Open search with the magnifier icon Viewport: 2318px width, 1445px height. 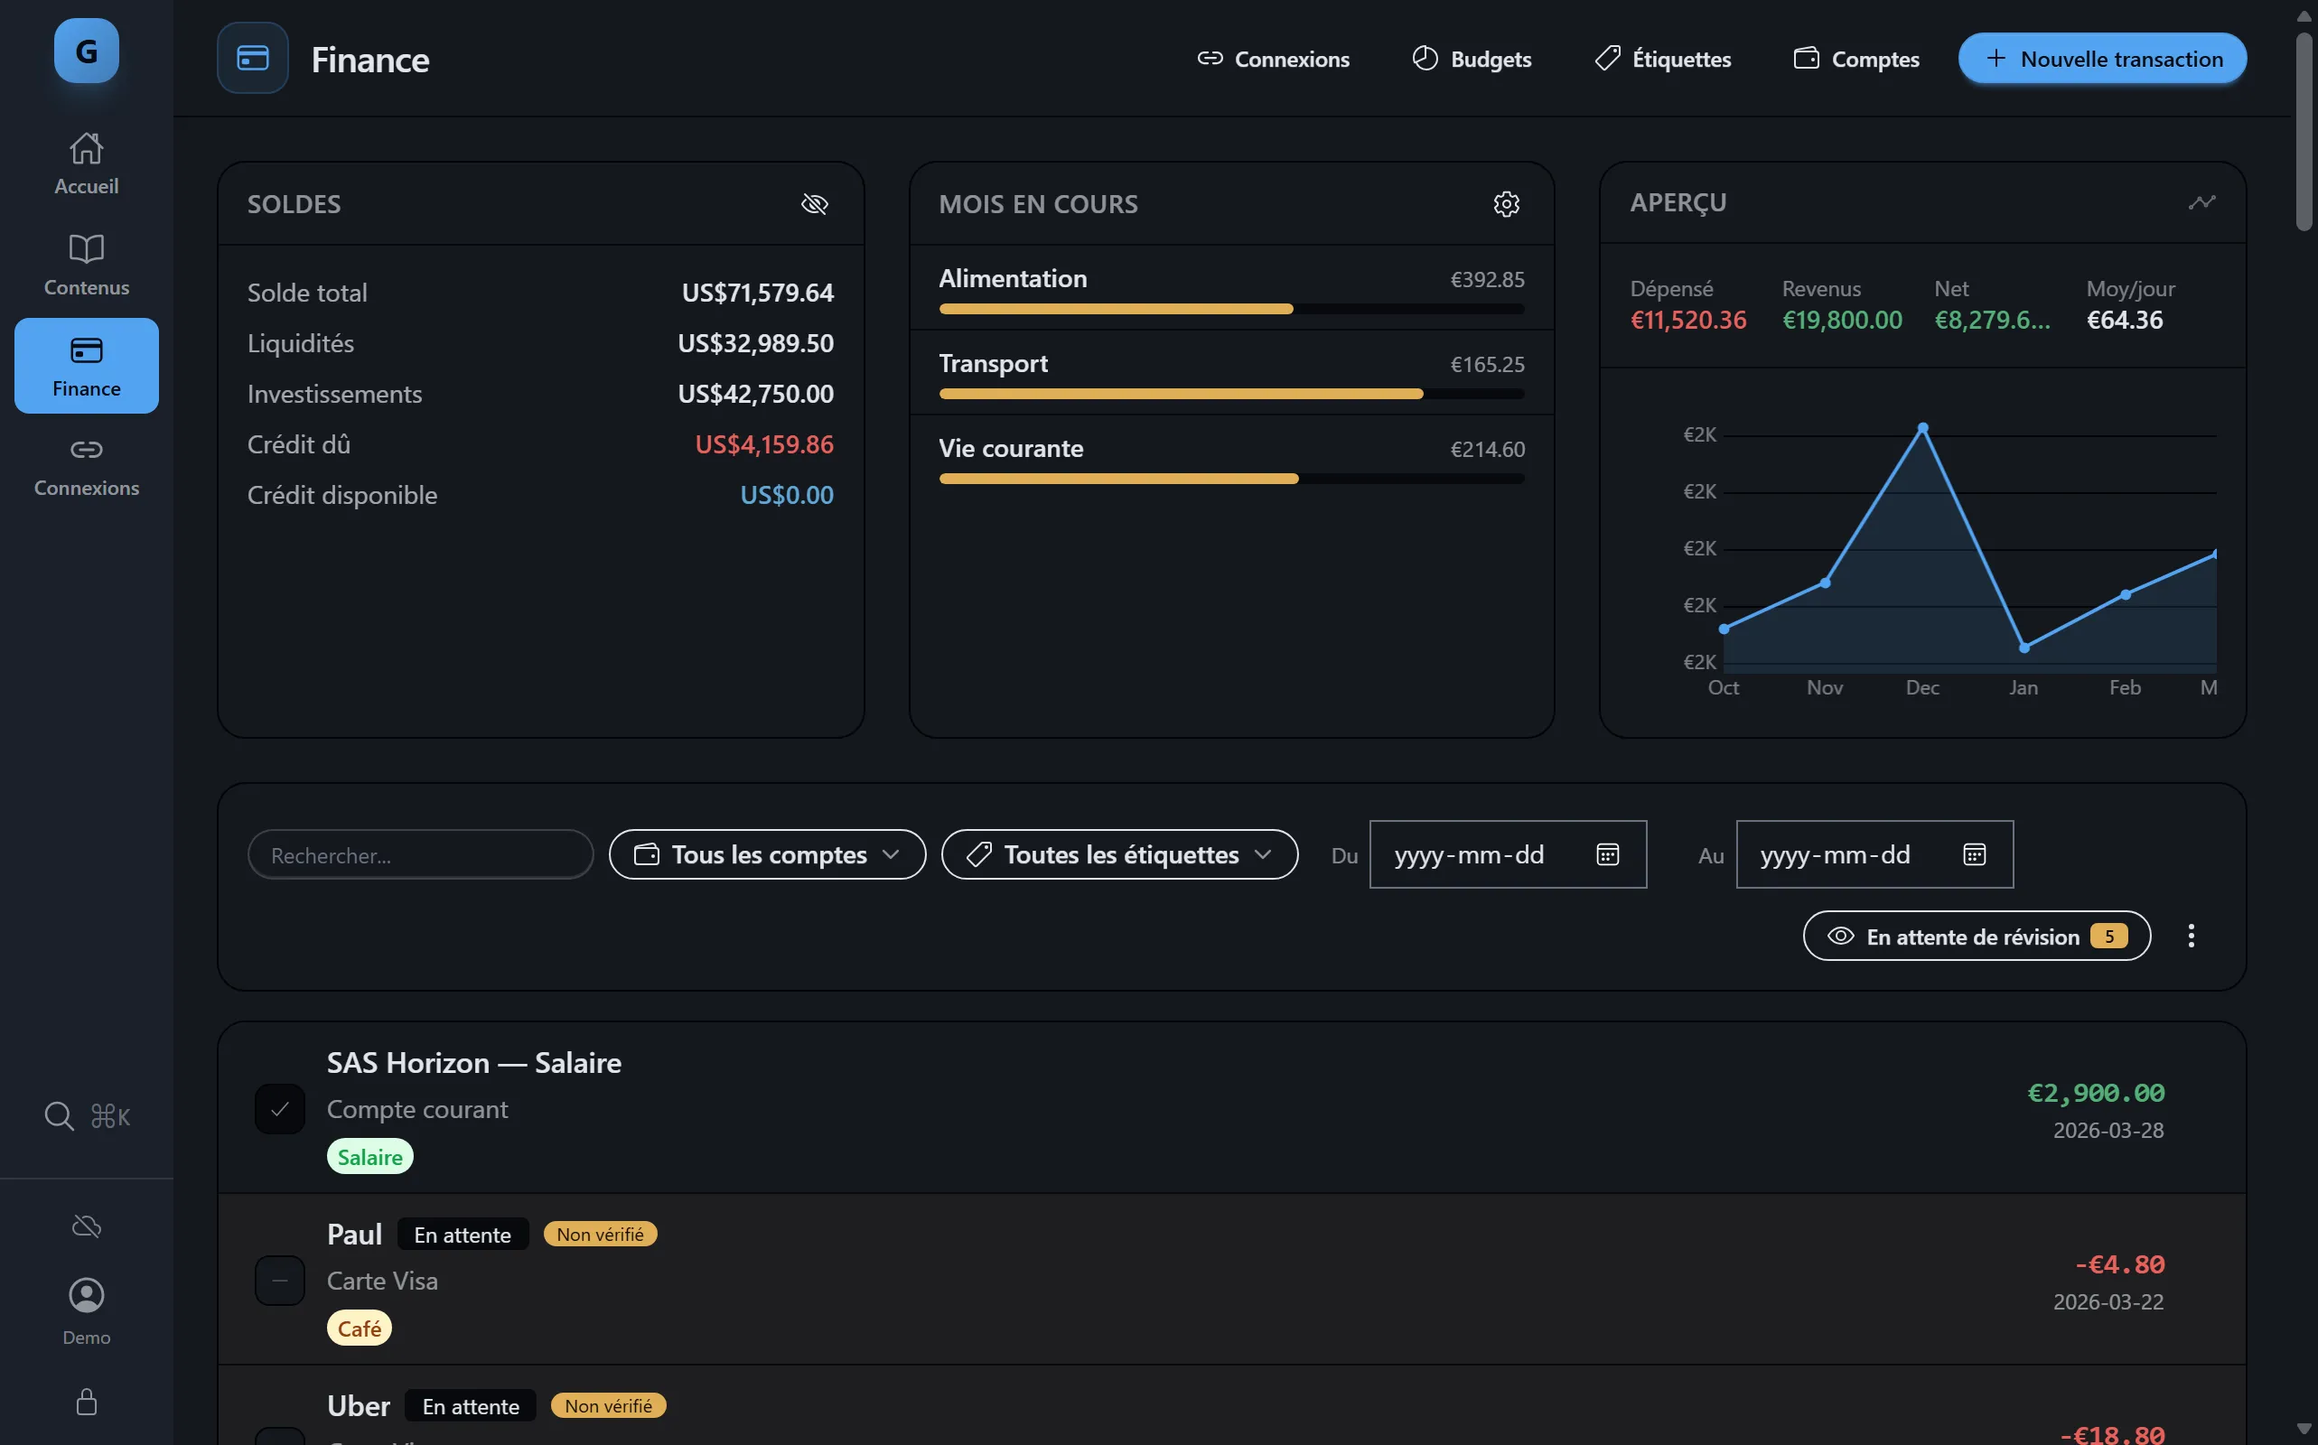60,1115
